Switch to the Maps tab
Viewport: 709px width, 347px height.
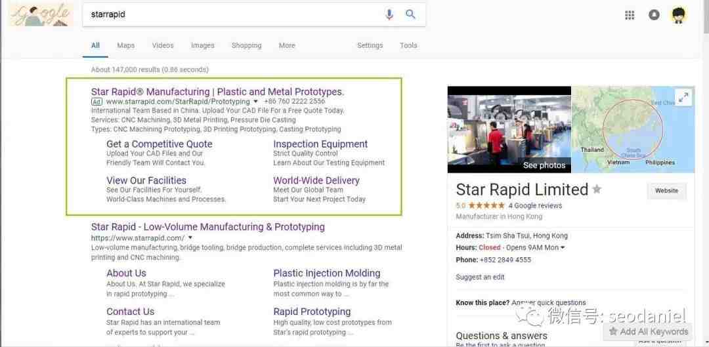[125, 46]
